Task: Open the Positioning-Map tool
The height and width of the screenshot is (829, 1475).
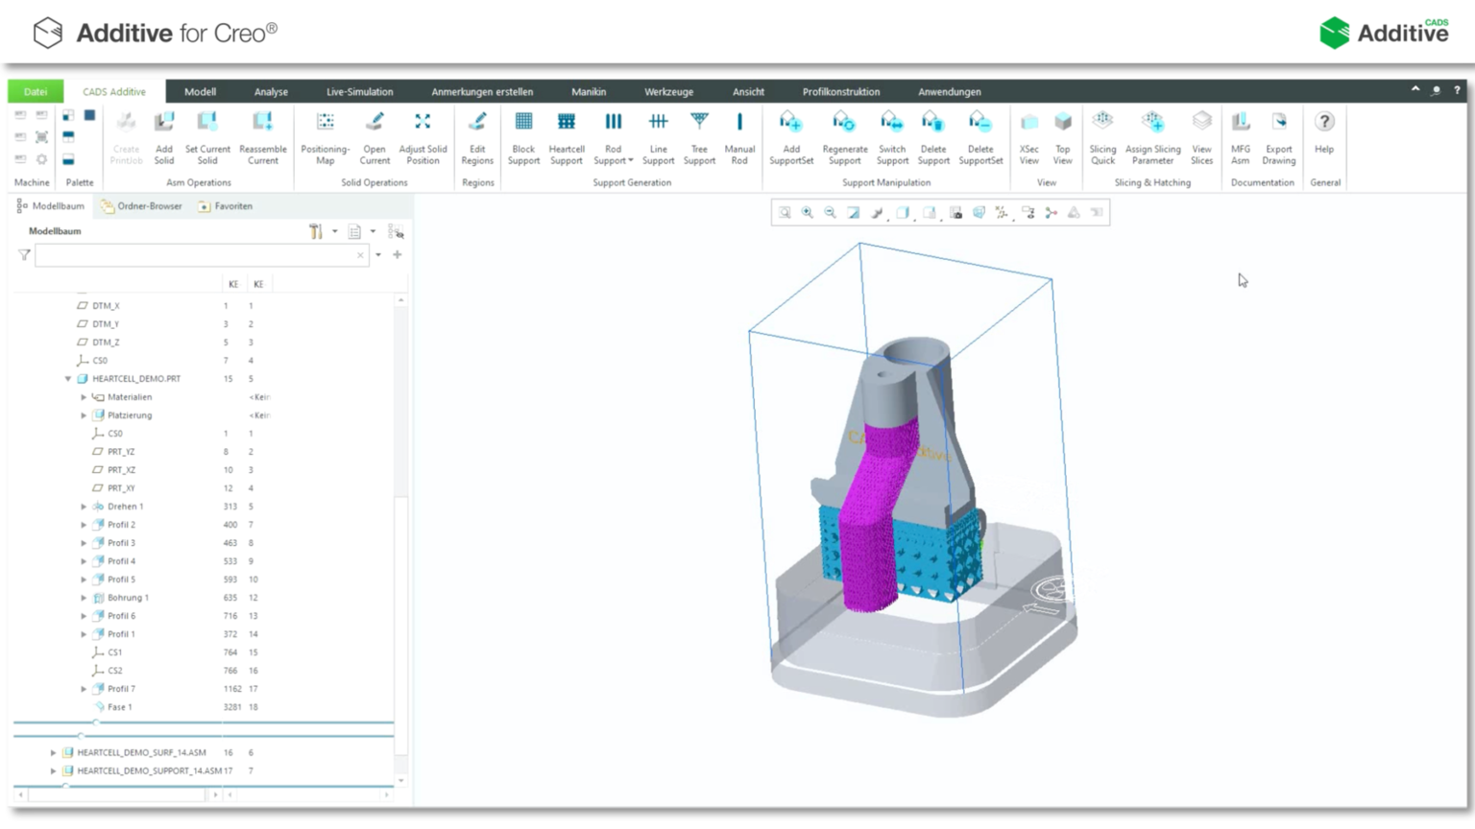Action: [325, 134]
